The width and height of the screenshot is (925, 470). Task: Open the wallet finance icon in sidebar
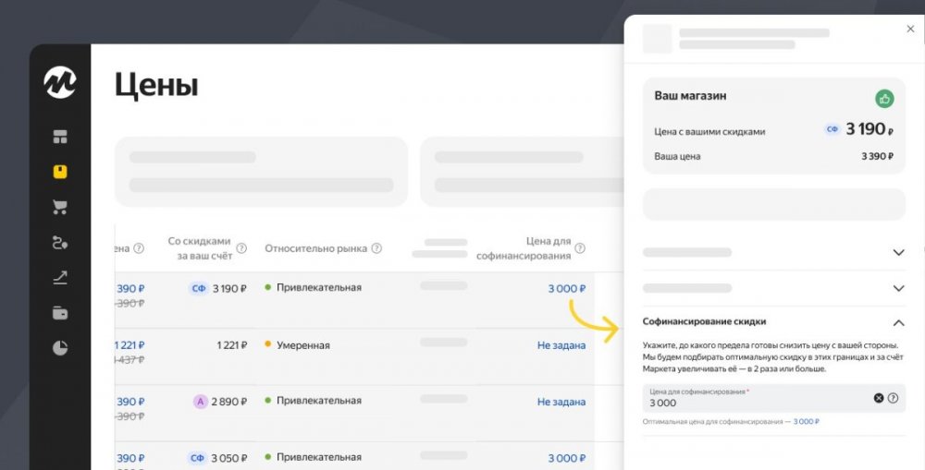[x=60, y=313]
